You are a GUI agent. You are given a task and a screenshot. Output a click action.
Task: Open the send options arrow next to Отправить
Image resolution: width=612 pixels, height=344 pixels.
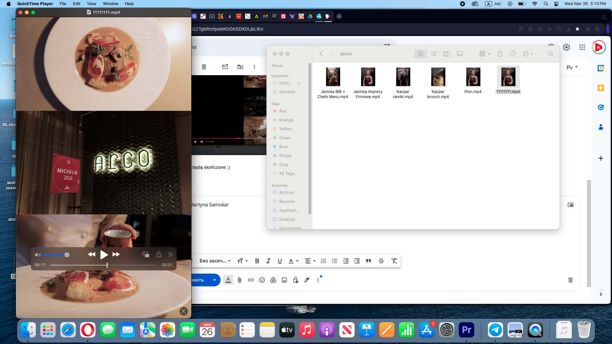[x=215, y=280]
